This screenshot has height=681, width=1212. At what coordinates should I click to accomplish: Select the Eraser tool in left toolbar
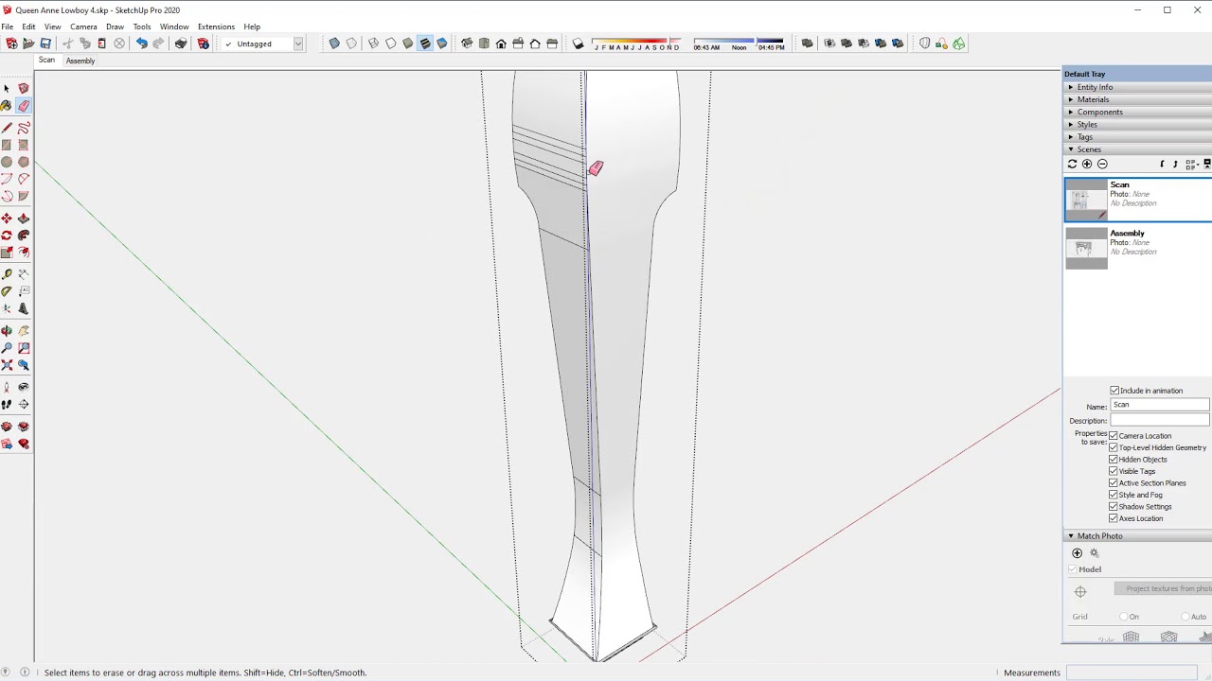point(24,106)
